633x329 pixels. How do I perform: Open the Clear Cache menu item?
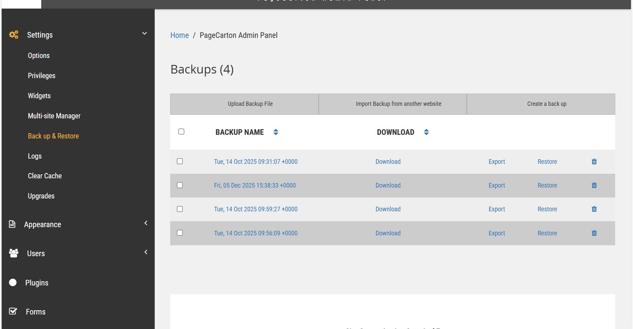(x=45, y=176)
